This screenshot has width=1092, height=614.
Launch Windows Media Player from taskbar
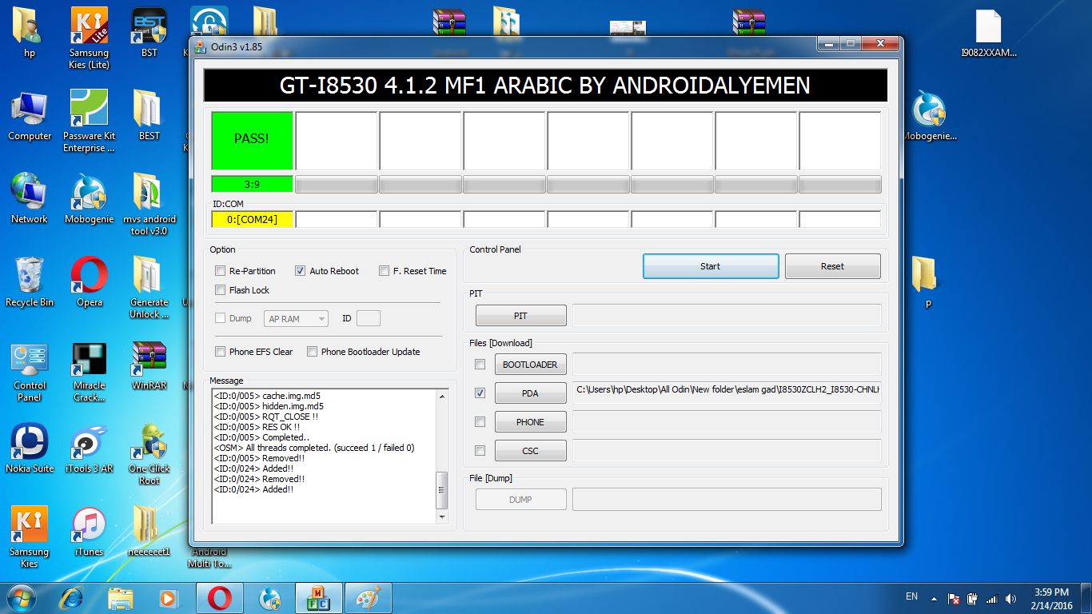(x=169, y=598)
